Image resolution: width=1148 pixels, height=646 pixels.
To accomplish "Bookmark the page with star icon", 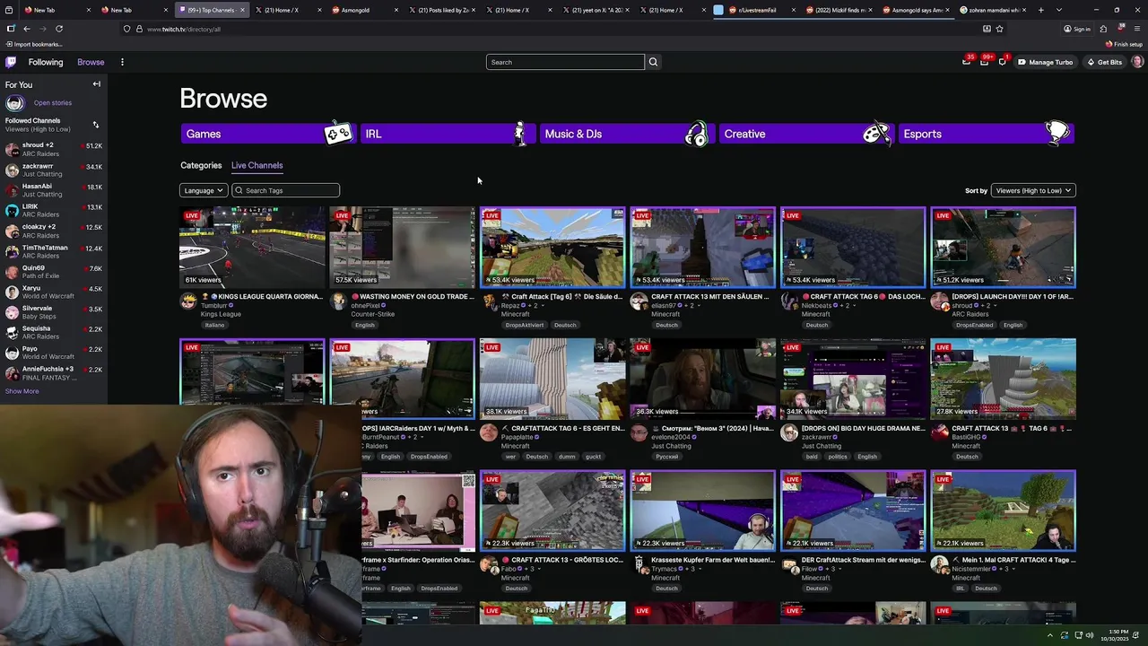I will (x=999, y=29).
